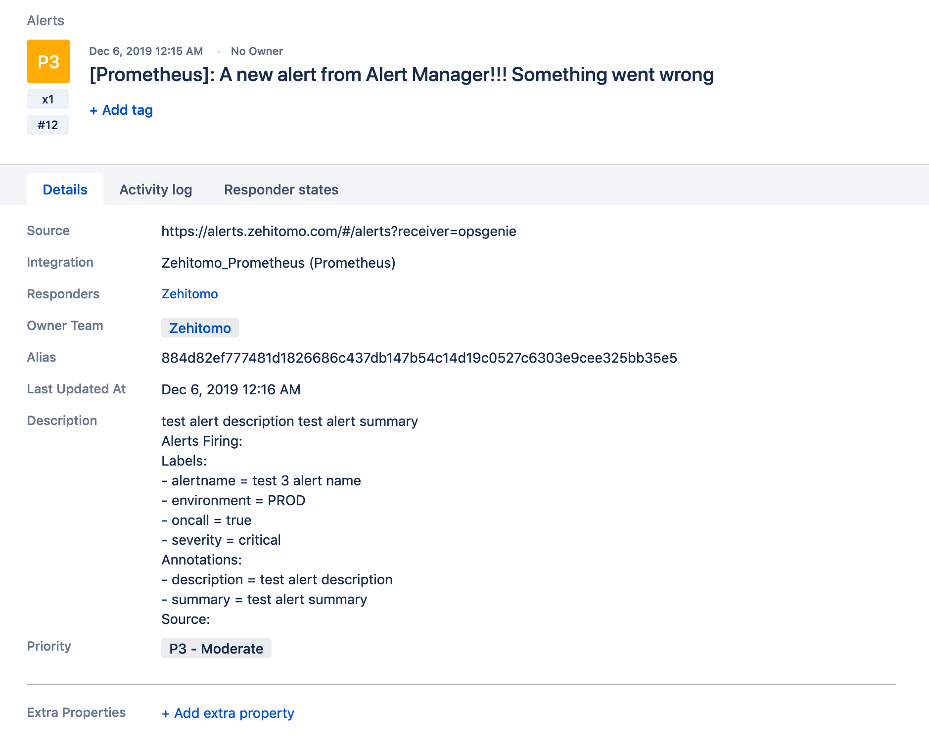Screen dimensions: 929x756
Task: Click the alert title text
Action: click(x=402, y=75)
